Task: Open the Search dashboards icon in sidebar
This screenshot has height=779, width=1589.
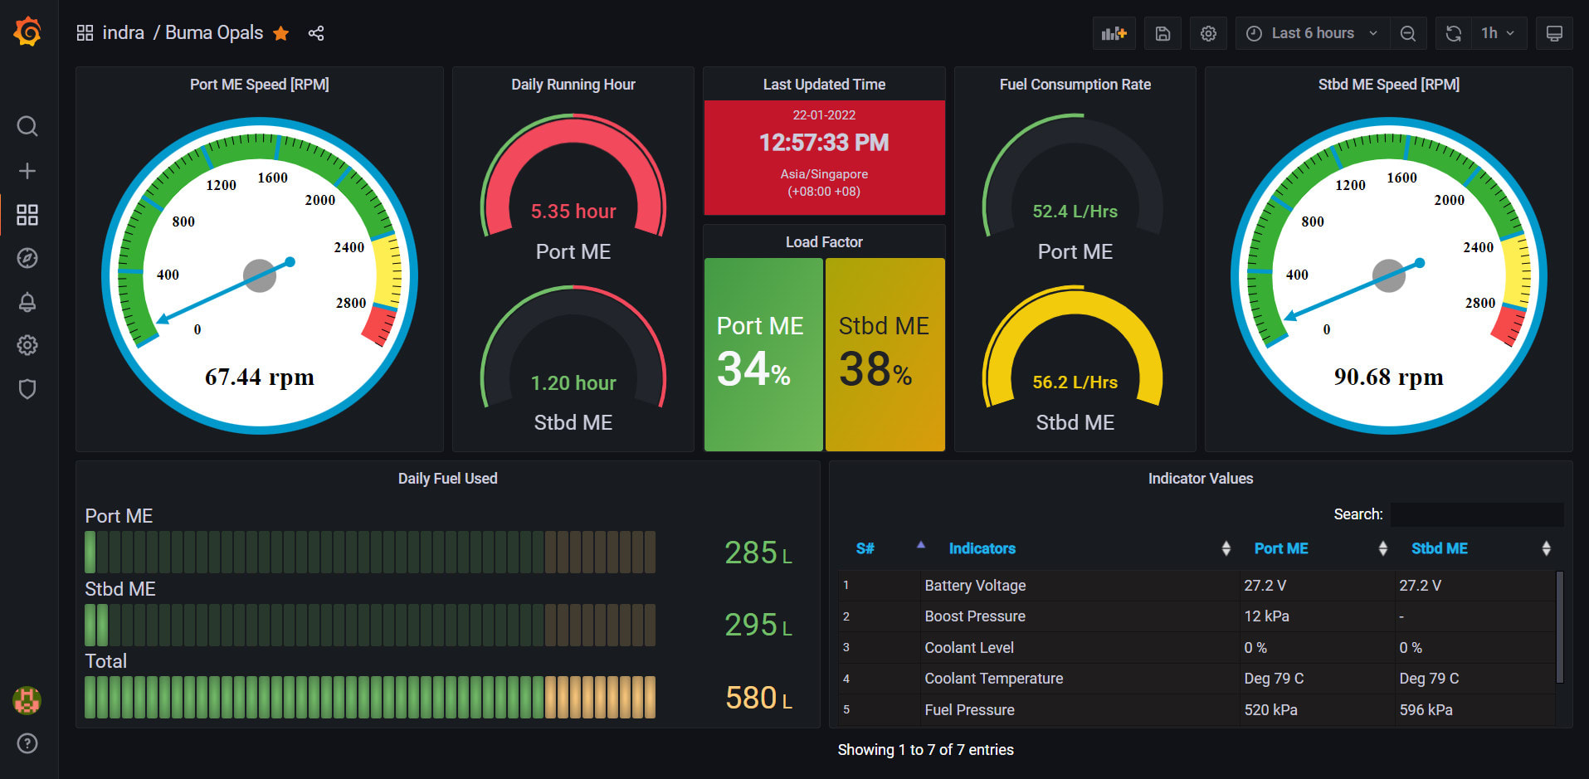Action: coord(27,126)
